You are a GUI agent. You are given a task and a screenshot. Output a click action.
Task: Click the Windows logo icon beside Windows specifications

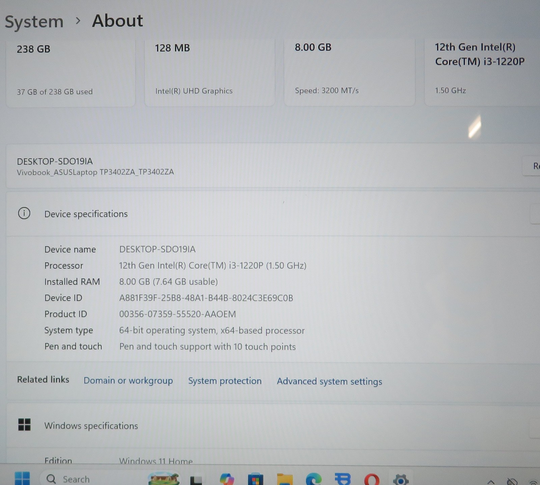tap(24, 425)
